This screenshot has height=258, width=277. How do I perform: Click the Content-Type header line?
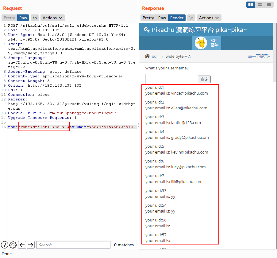coord(66,76)
